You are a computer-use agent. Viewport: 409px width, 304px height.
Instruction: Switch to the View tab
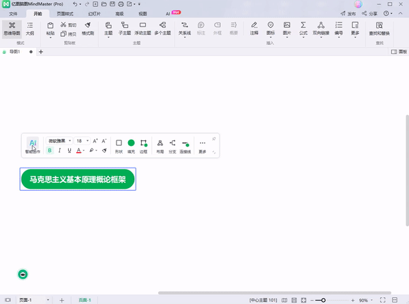(x=142, y=14)
